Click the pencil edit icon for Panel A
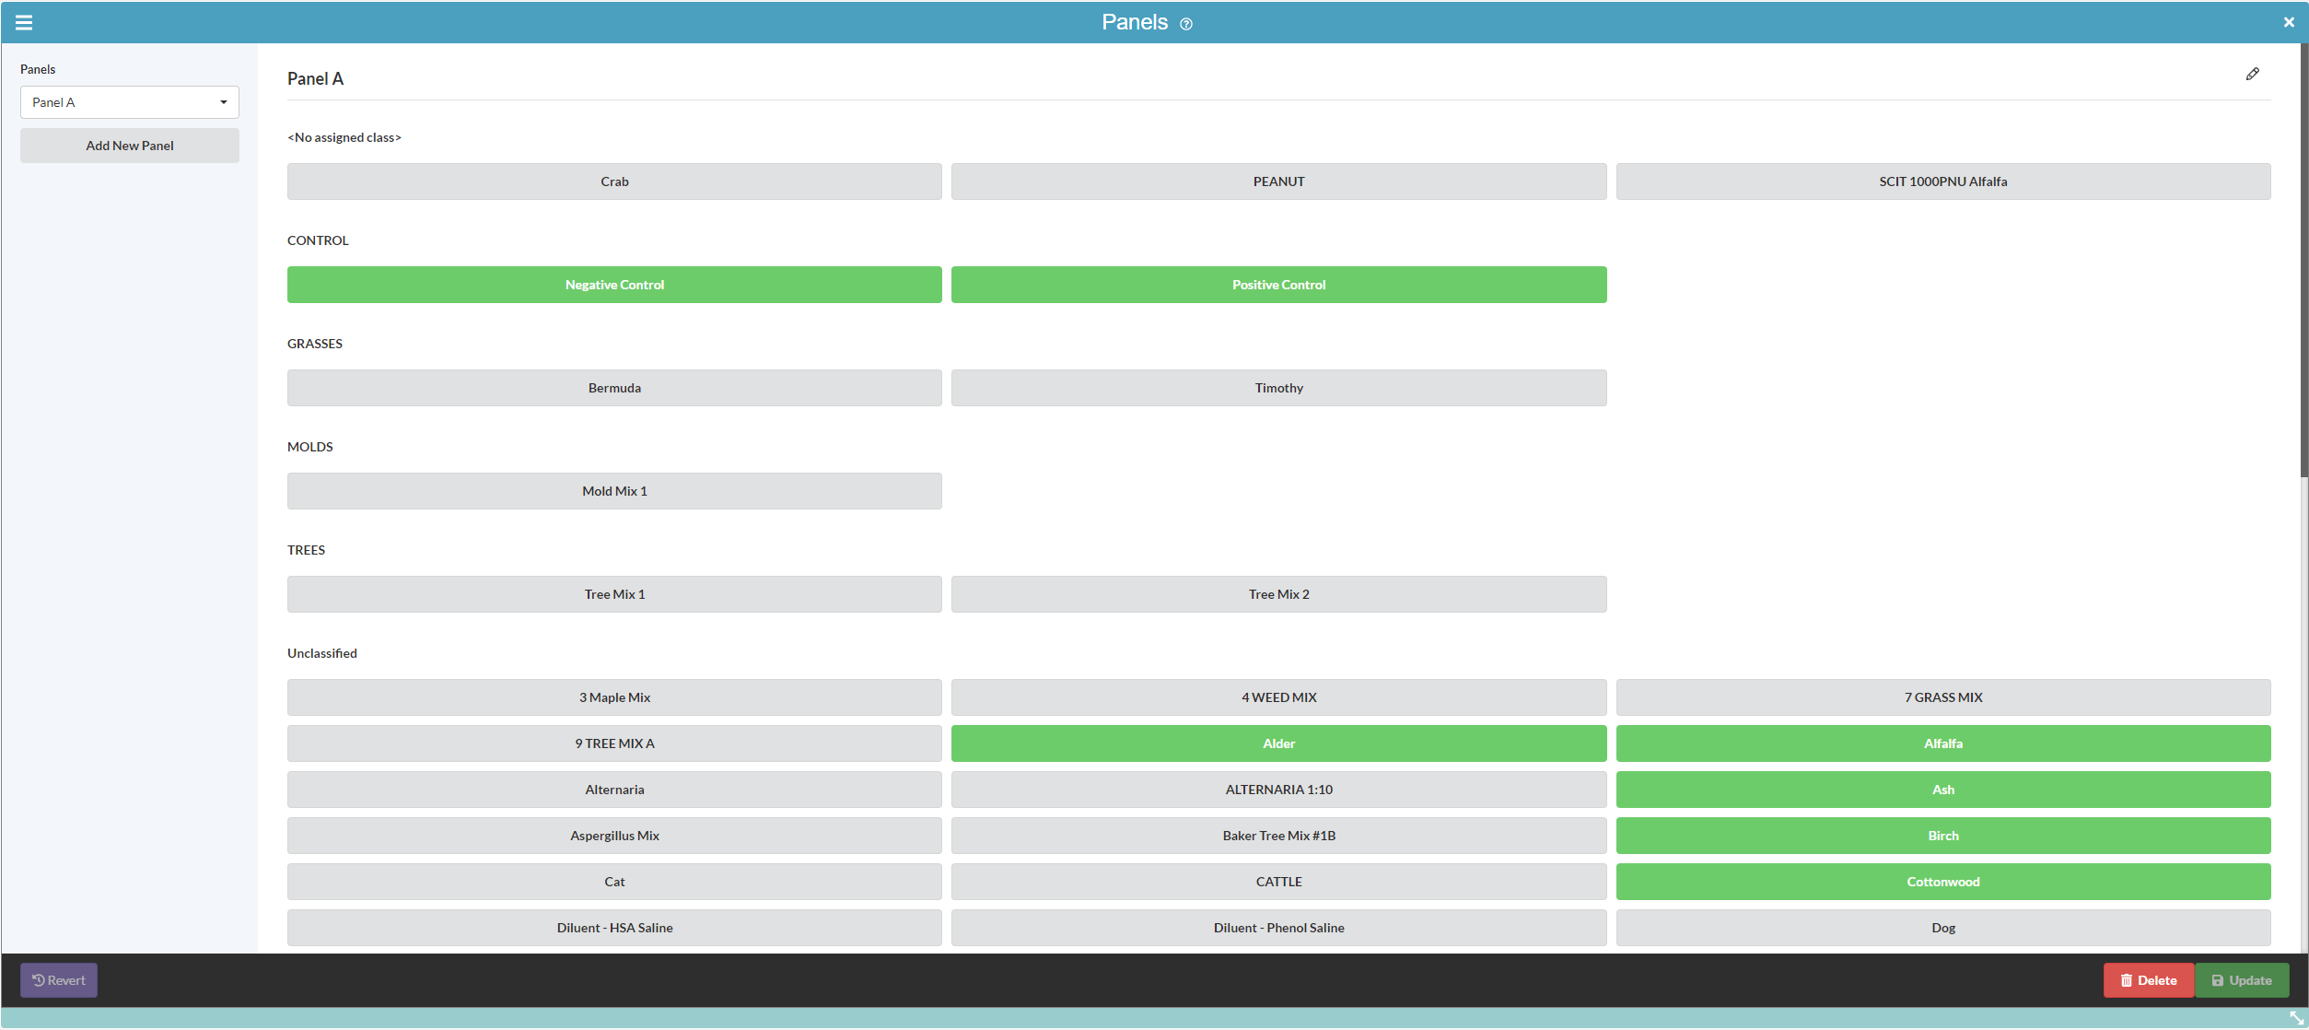Viewport: 2309px width, 1030px height. pyautogui.click(x=2252, y=74)
